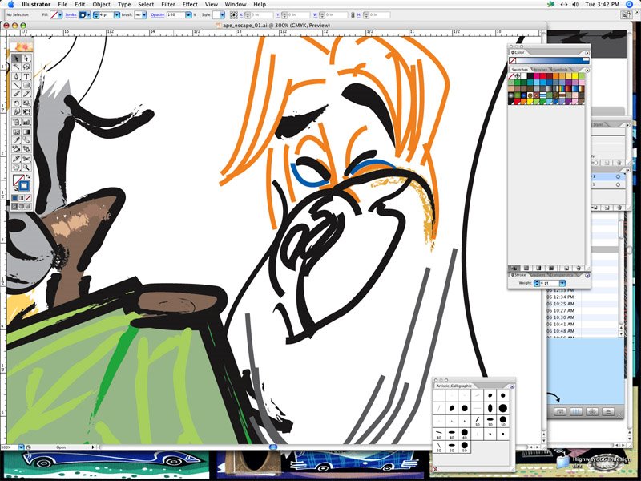Select the Gradient tool
The image size is (641, 481).
tap(26, 132)
